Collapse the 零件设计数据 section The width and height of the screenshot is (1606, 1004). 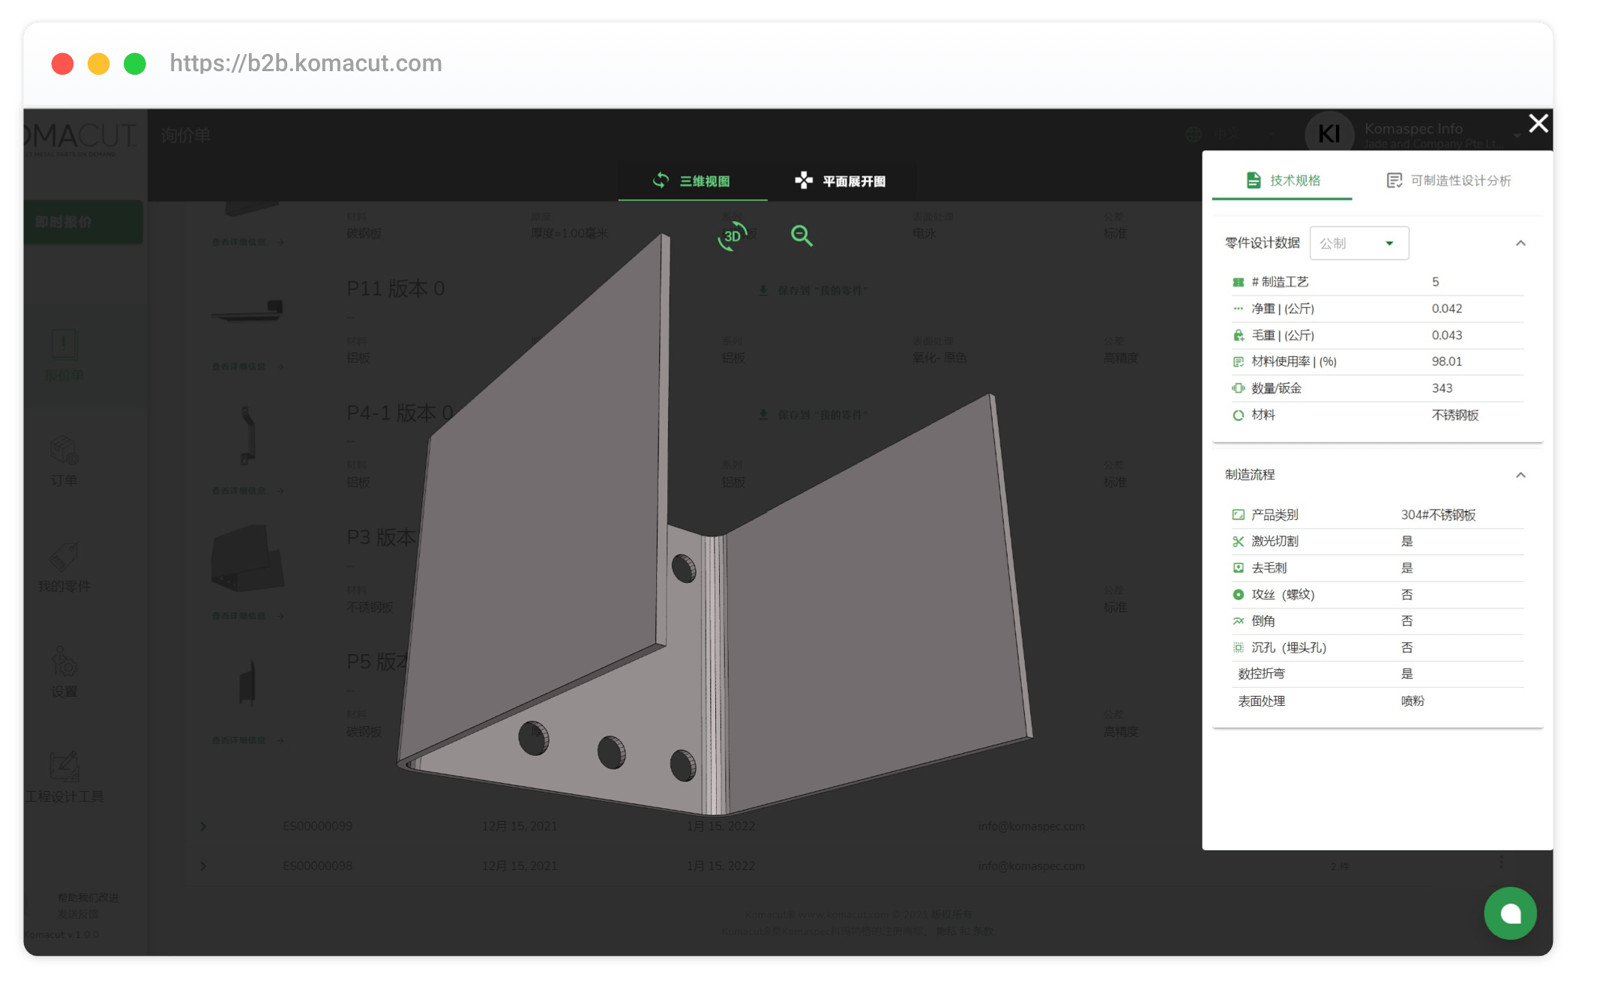point(1521,244)
